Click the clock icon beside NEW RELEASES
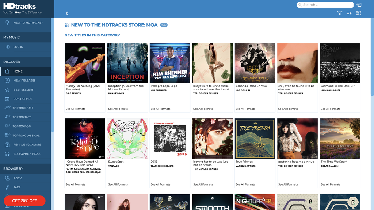374x210 pixels. (7, 80)
